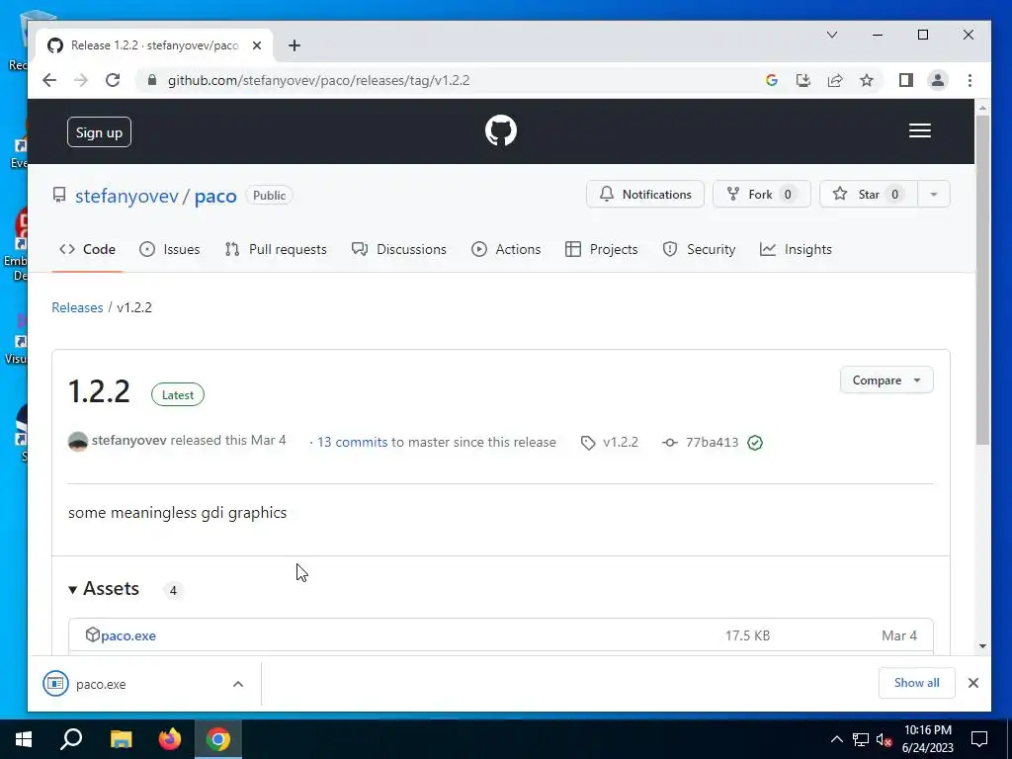Click the package icon beside paco.exe asset
This screenshot has height=759, width=1012.
click(93, 634)
